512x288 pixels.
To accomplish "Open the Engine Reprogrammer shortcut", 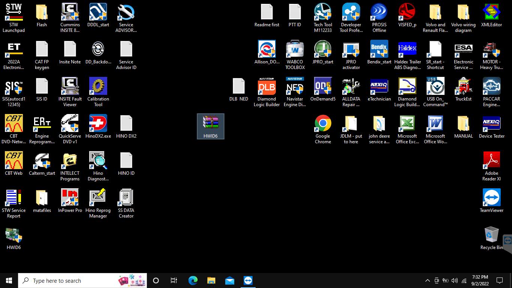I will tap(42, 129).
